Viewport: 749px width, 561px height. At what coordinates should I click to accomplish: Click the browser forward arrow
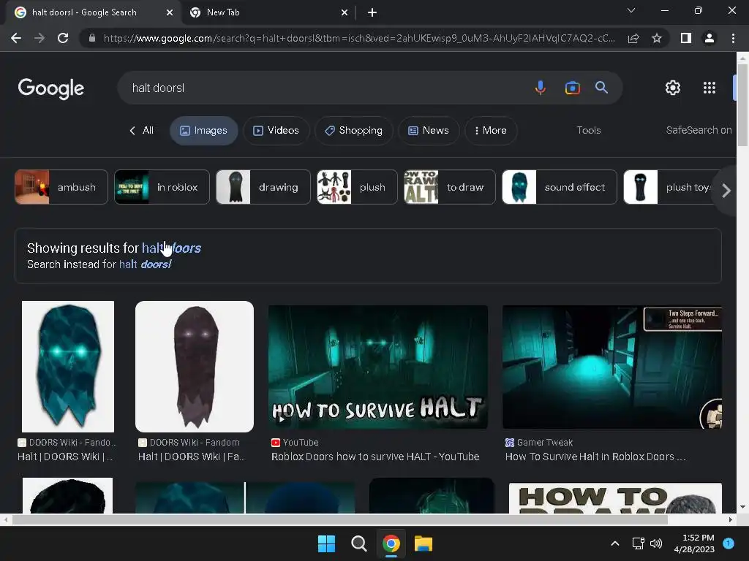[39, 38]
